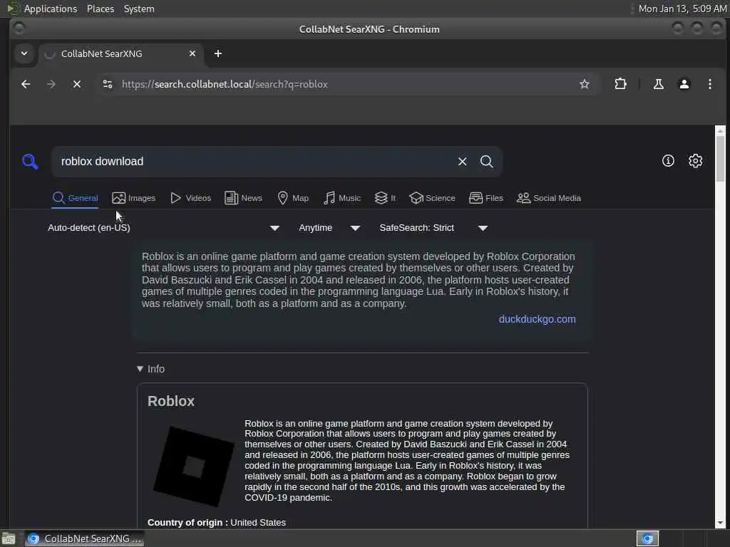Go back with the browser back arrow
The height and width of the screenshot is (547, 730).
click(26, 84)
